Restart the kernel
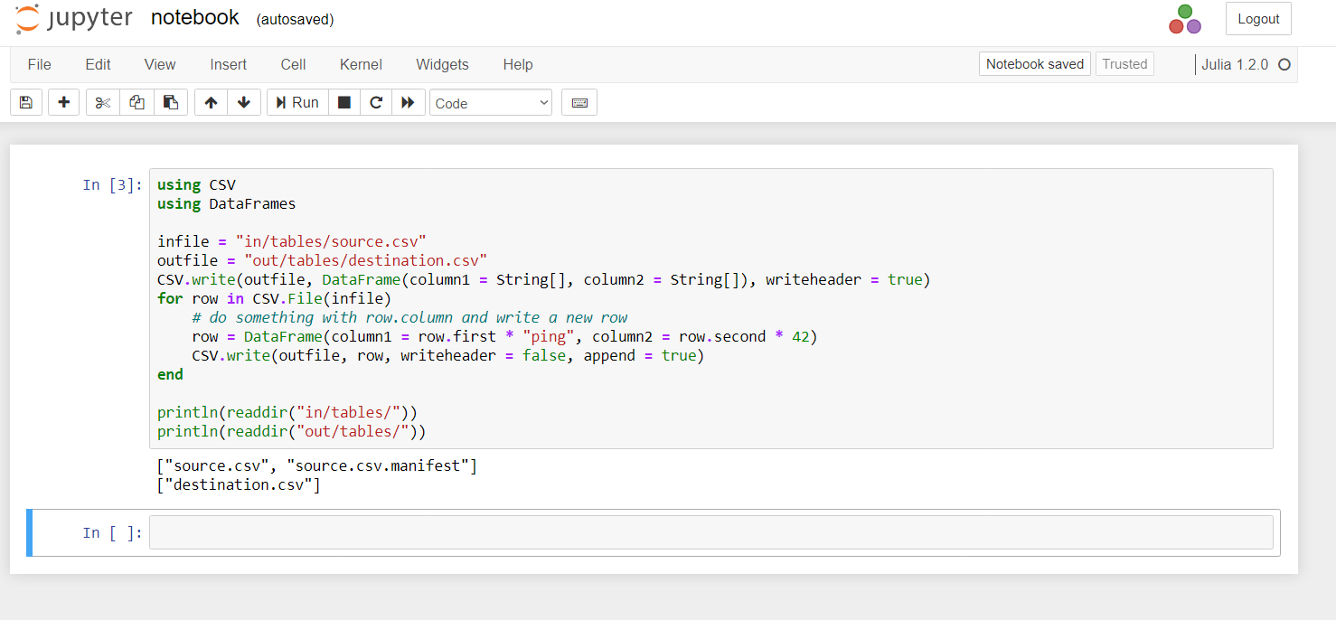Viewport: 1336px width, 620px height. 376,102
